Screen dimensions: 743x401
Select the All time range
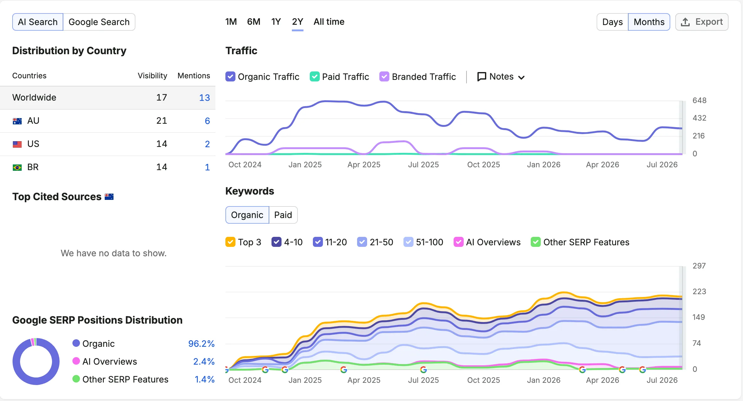tap(329, 22)
